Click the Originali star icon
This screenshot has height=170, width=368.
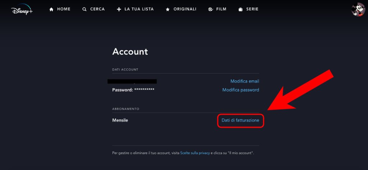[x=167, y=9]
